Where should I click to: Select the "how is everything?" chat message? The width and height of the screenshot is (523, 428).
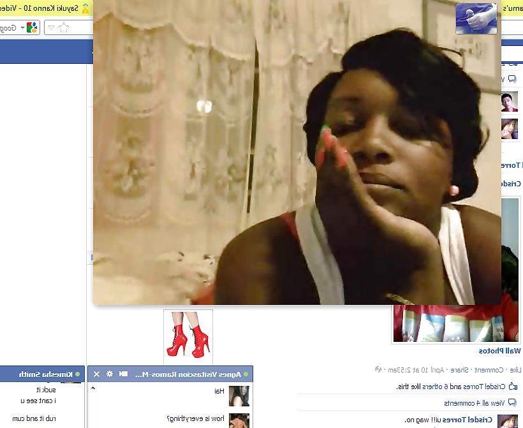[195, 418]
